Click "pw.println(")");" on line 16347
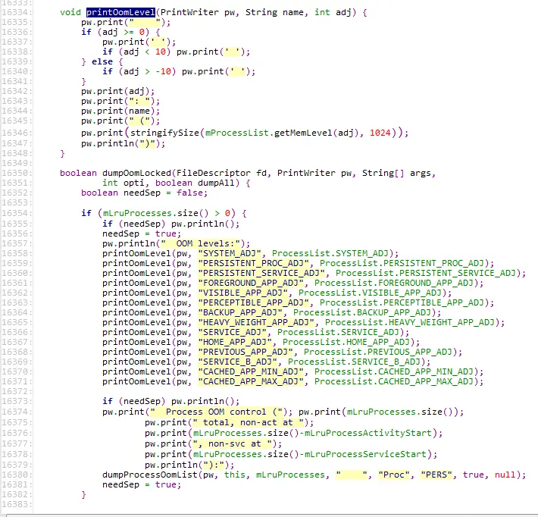538x517 pixels. (x=124, y=144)
